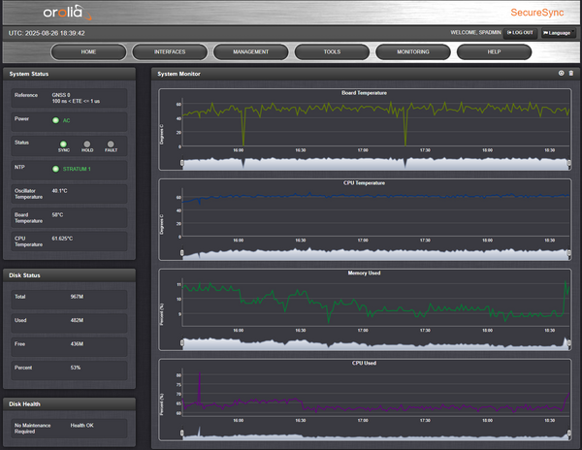Viewport: 582px width, 450px height.
Task: Click the first Board Temperature dip to zero
Action: [243, 143]
